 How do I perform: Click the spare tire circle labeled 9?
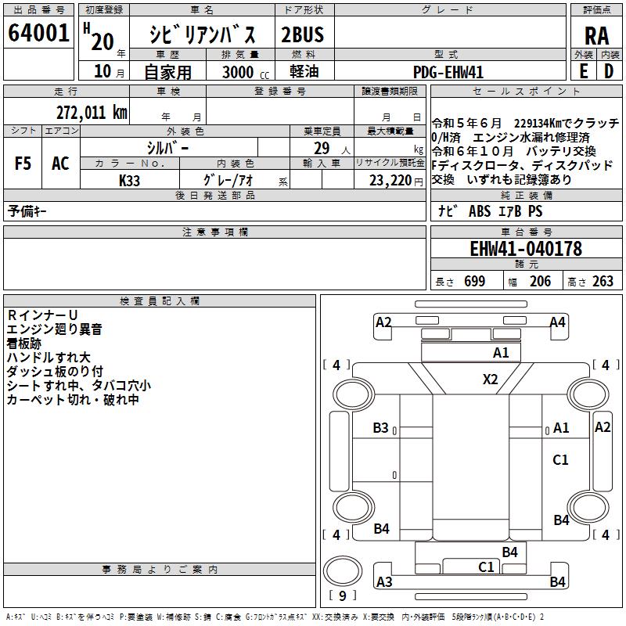(341, 570)
